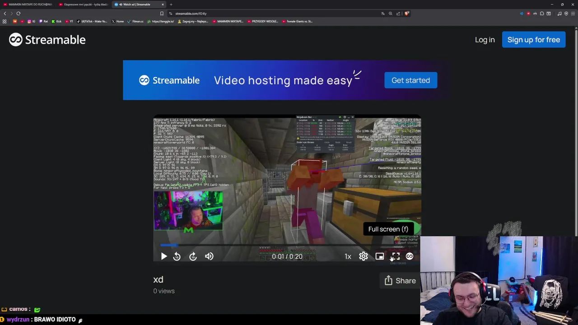
Task: Toggle the browser sidebar panel
Action: (x=549, y=14)
